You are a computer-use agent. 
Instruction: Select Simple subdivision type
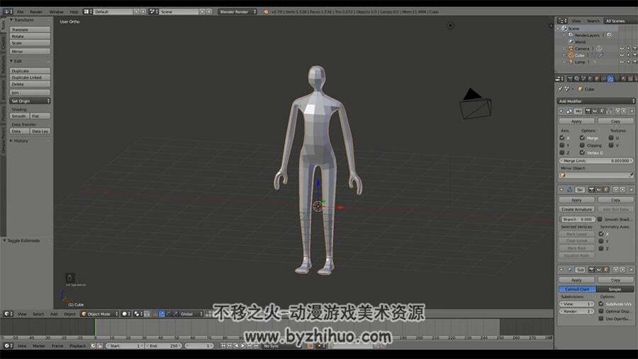coord(615,289)
